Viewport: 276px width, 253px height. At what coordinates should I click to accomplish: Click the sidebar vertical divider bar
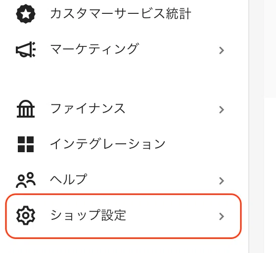click(249, 126)
